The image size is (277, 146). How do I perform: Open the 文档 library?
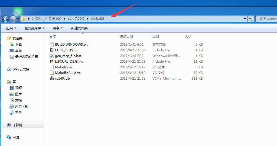[18, 100]
